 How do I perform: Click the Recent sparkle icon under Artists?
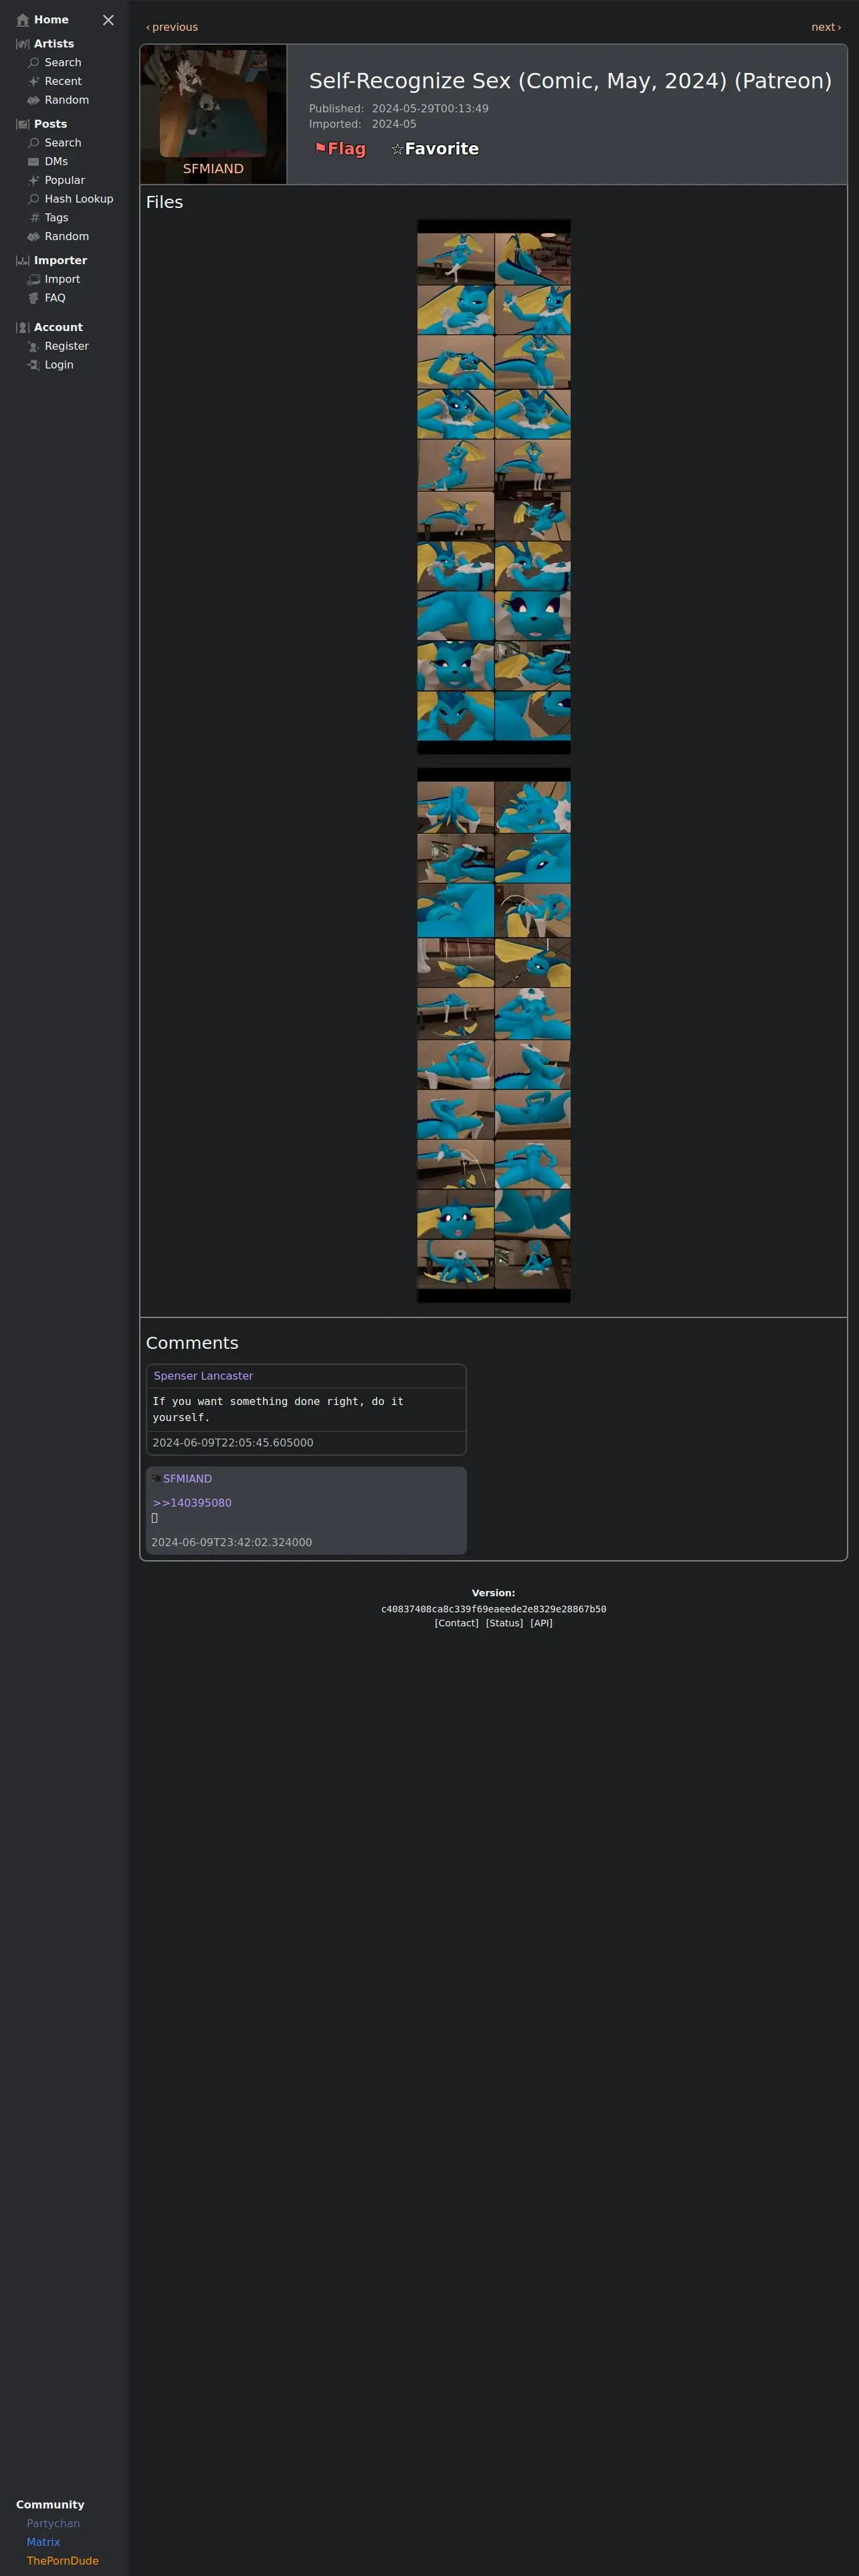pos(34,82)
